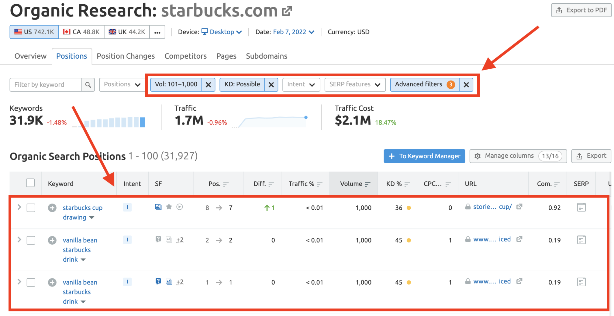Switch to the Position Changes tab
Viewport: 614px width, 316px height.
tap(126, 56)
